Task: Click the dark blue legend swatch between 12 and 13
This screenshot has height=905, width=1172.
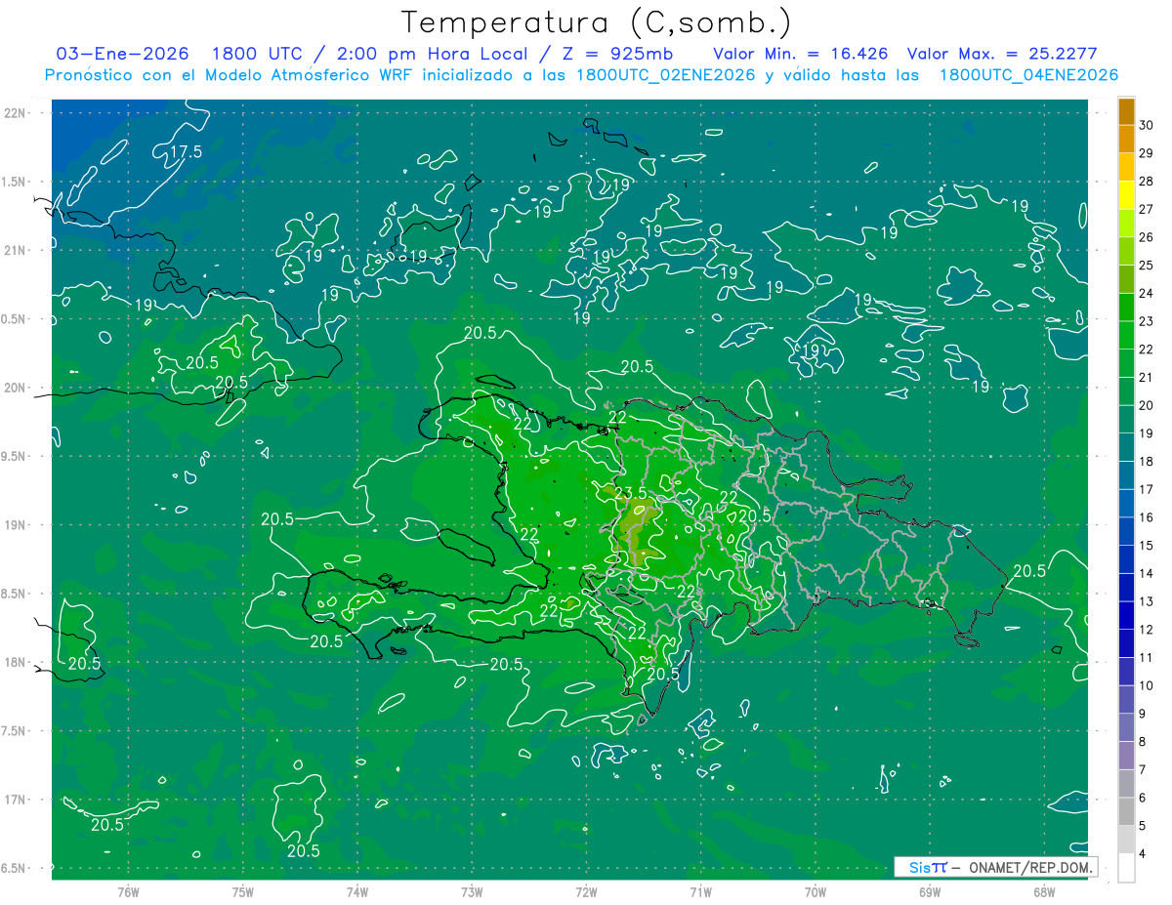Action: point(1126,616)
